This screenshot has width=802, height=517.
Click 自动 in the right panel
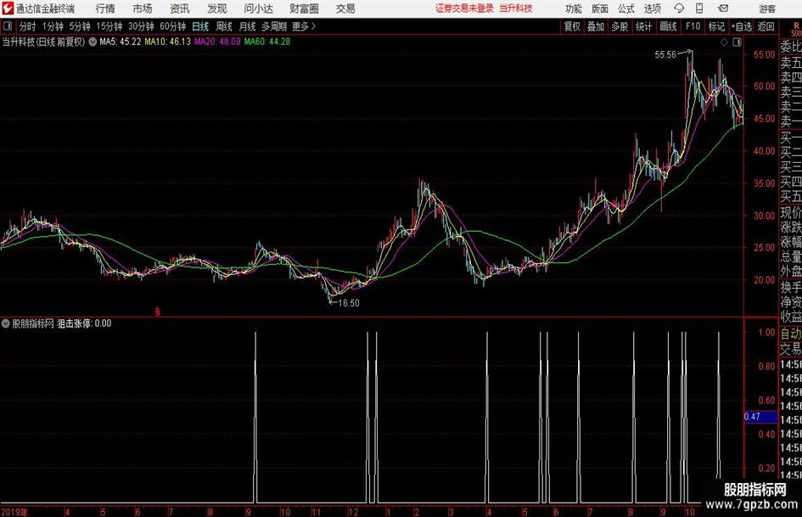pyautogui.click(x=791, y=334)
